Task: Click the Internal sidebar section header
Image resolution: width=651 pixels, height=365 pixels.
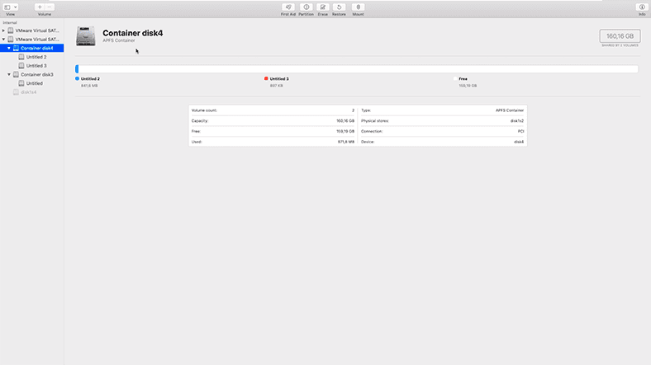Action: 10,23
